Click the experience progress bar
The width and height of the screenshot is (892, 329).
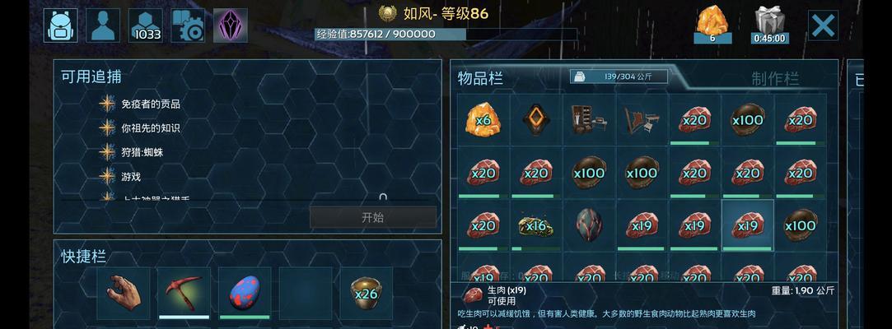(446, 34)
